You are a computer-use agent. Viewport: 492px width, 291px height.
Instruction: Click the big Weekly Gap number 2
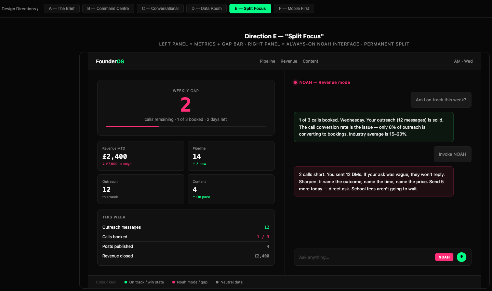tap(186, 105)
